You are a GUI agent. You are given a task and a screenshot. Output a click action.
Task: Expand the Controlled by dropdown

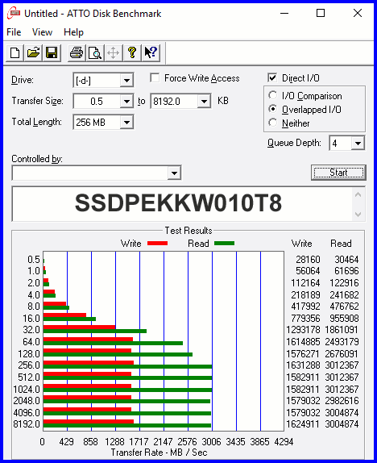174,173
